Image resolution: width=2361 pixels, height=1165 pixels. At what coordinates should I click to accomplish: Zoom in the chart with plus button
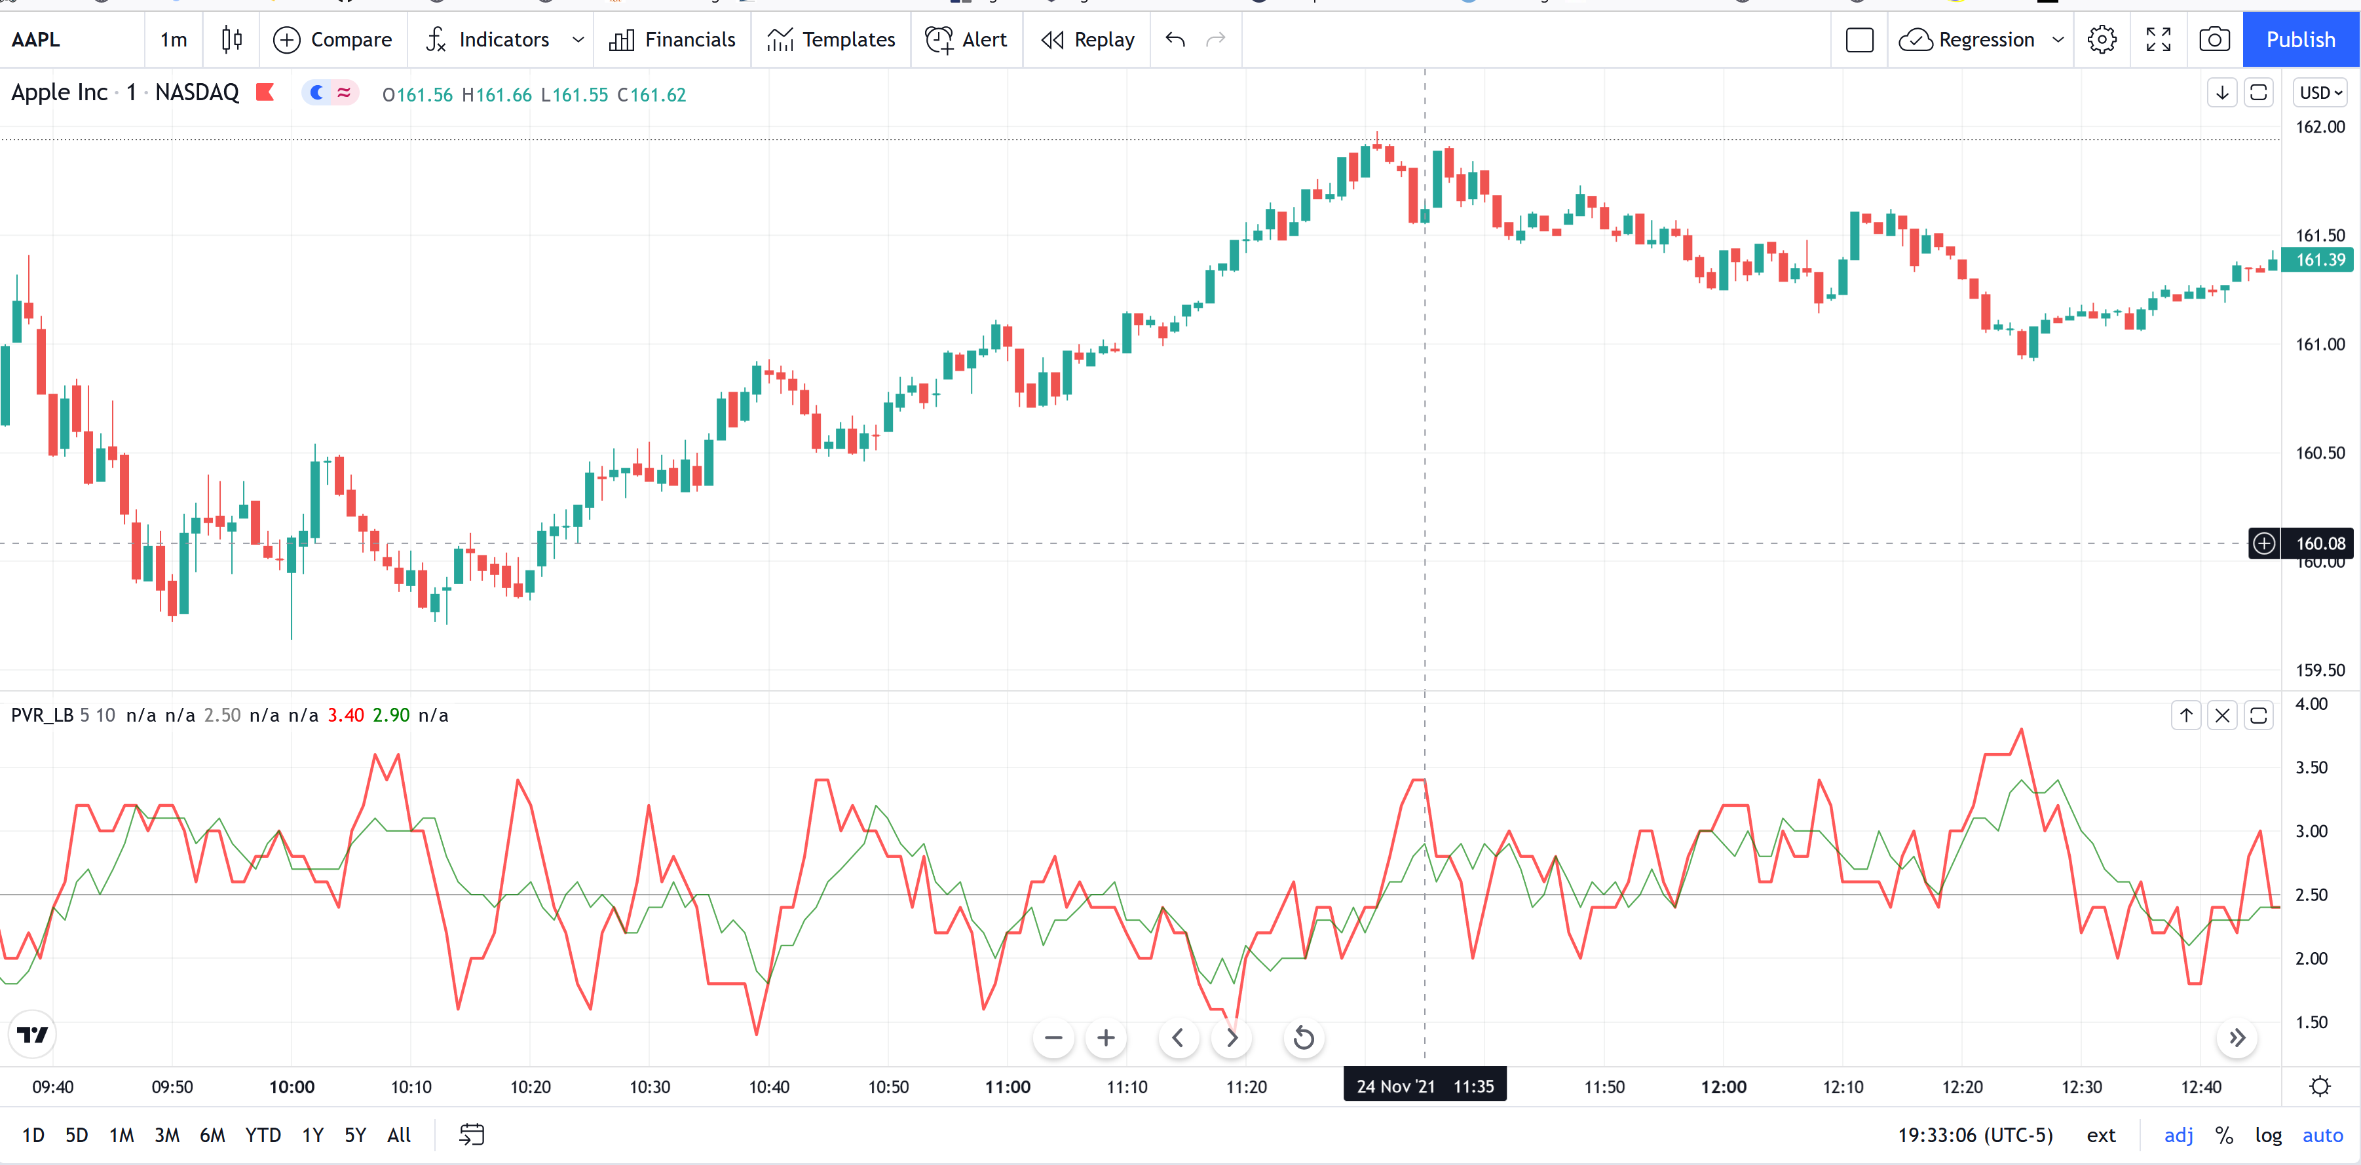coord(1105,1038)
